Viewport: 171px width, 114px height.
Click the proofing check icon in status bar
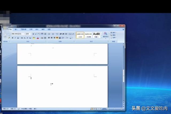pos(18,109)
